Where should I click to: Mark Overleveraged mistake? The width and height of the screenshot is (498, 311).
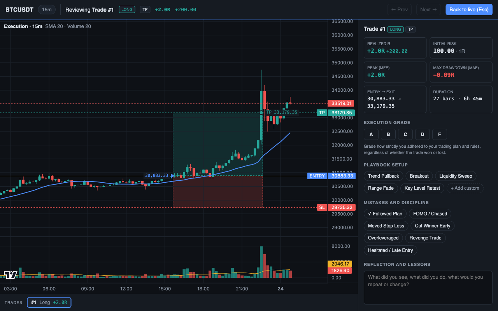[383, 238]
